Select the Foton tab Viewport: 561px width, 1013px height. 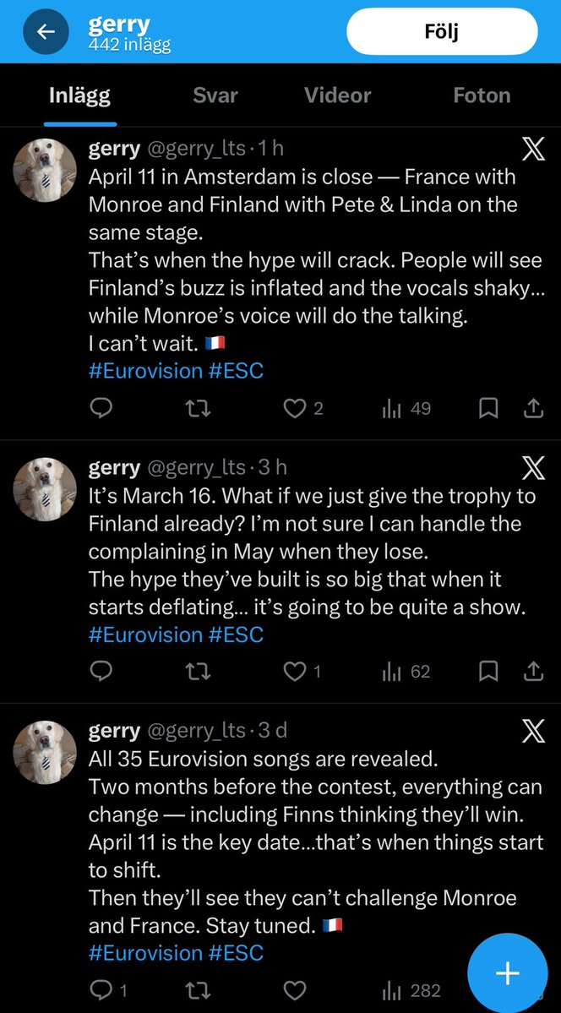(x=482, y=95)
